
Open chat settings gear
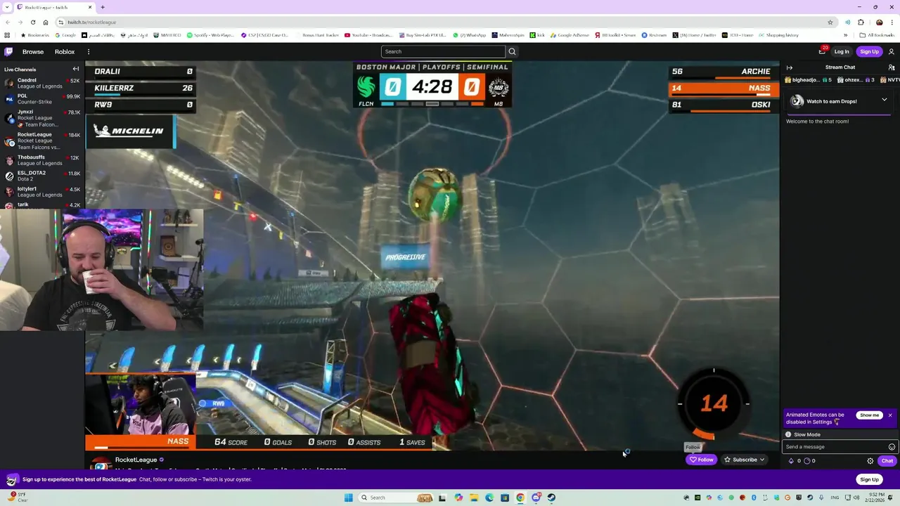[870, 461]
